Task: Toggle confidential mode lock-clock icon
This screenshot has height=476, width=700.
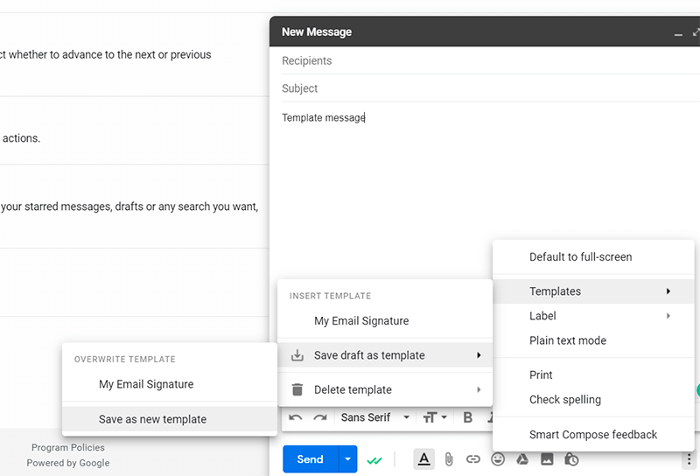Action: [x=571, y=459]
